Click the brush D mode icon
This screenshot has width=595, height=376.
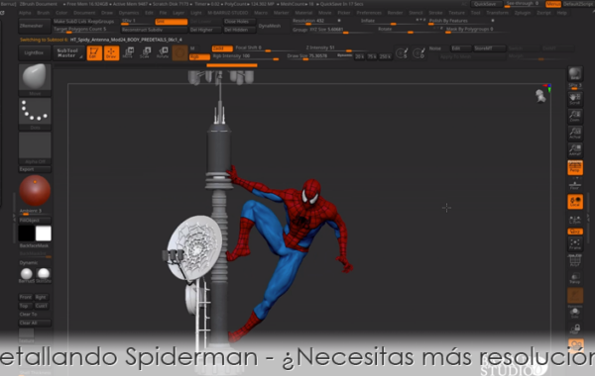(x=418, y=53)
